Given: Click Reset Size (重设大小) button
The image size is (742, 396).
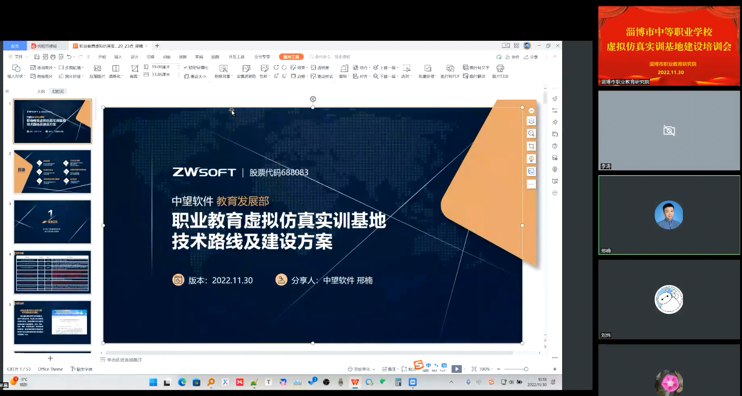Looking at the screenshot, I should pos(195,76).
